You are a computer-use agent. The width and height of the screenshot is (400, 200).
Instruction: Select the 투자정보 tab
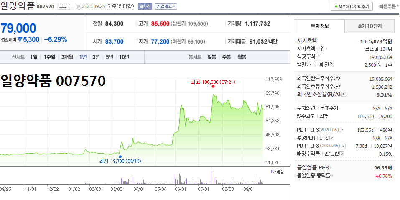click(320, 26)
